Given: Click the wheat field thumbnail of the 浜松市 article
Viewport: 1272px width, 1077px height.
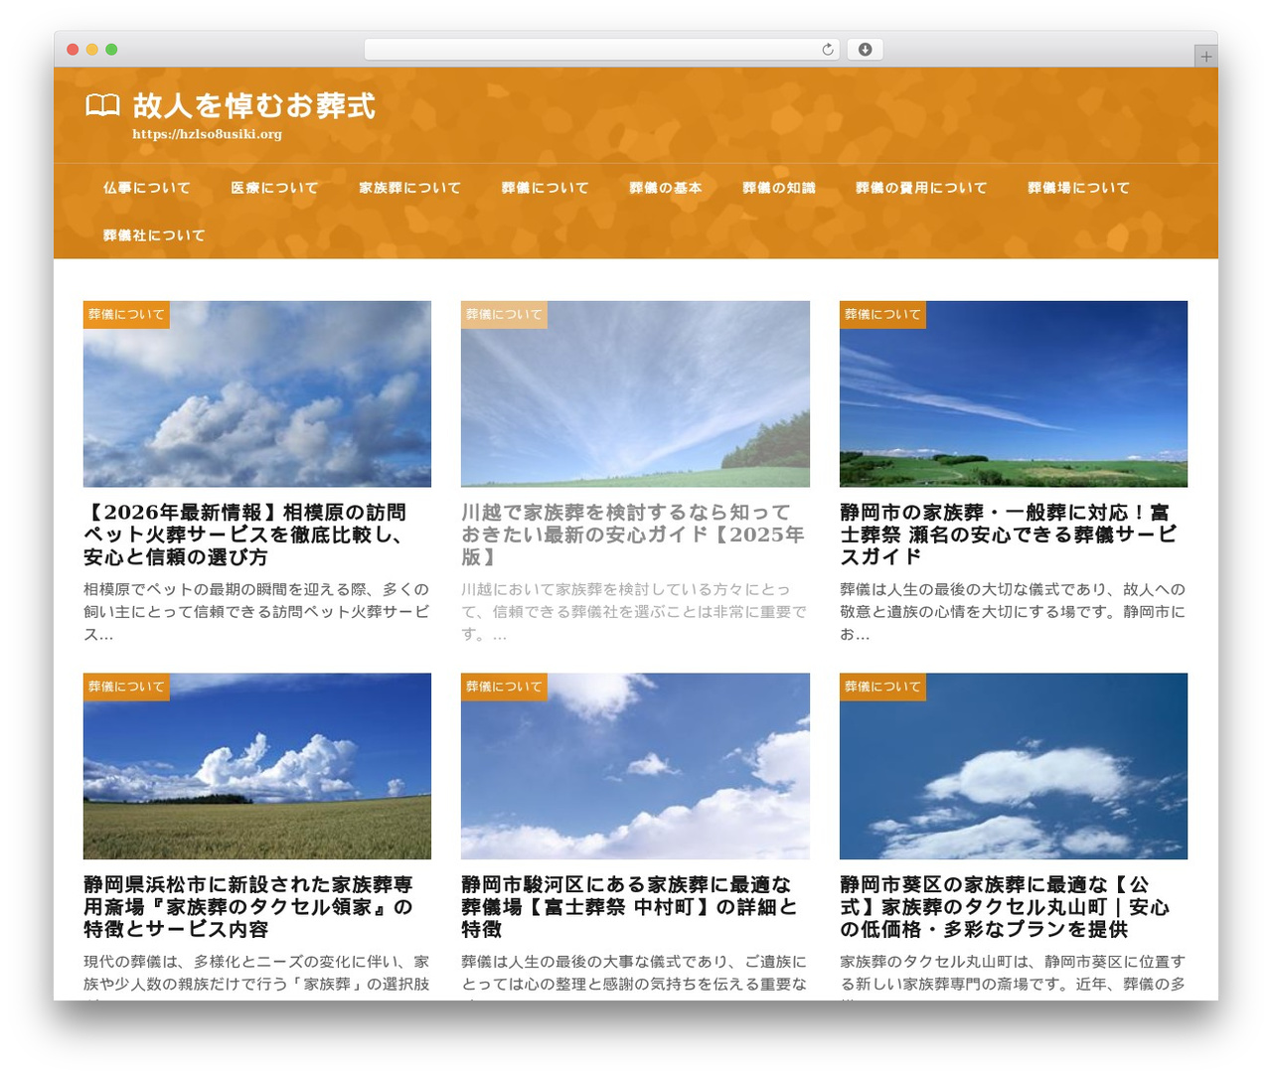Looking at the screenshot, I should [257, 766].
